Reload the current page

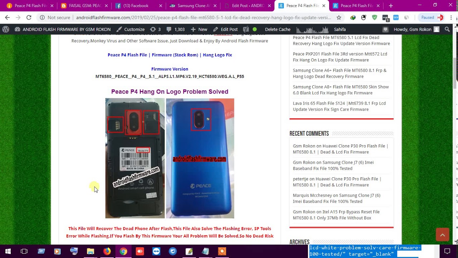click(29, 18)
